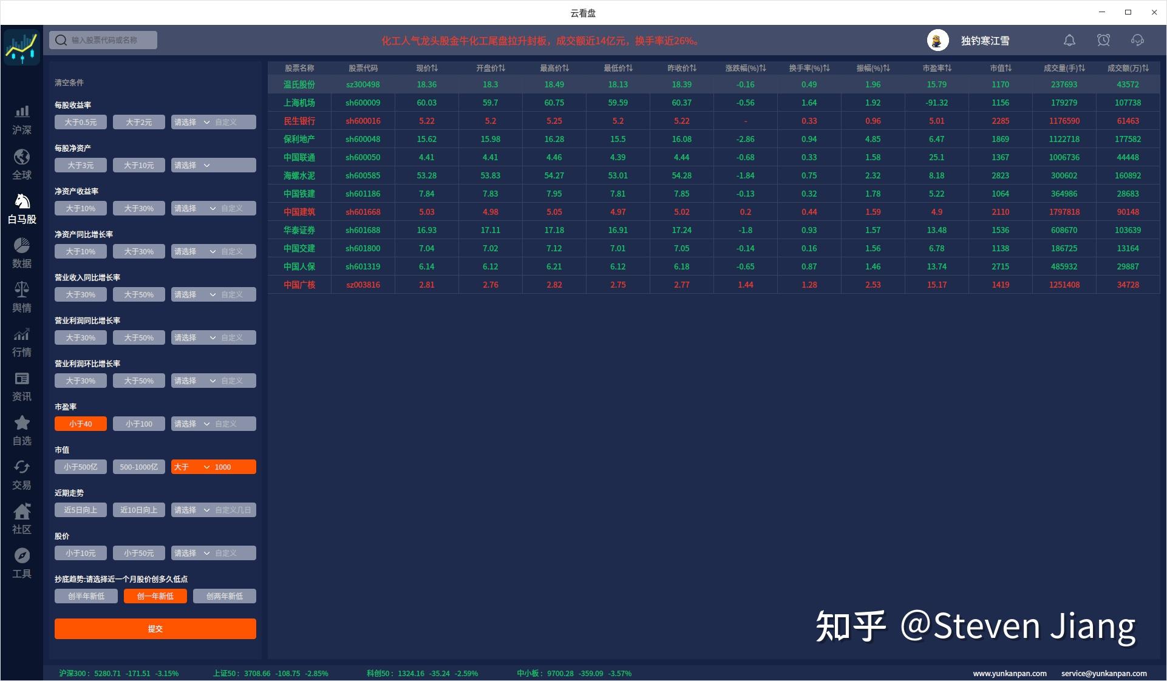The width and height of the screenshot is (1167, 681).
Task: Click 市值 custom value field showing 1000
Action: [x=234, y=467]
